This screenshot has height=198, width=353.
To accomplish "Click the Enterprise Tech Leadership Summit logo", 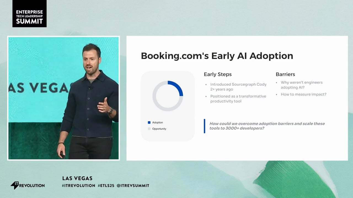I will click(x=30, y=13).
